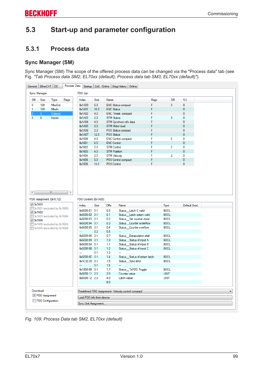Select the Counter value entry row
This screenshot has width=263, height=373.
click(x=140, y=274)
